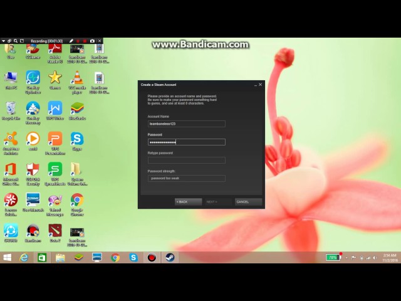401x301 pixels.
Task: Open Chrome from the taskbar
Action: [115, 258]
